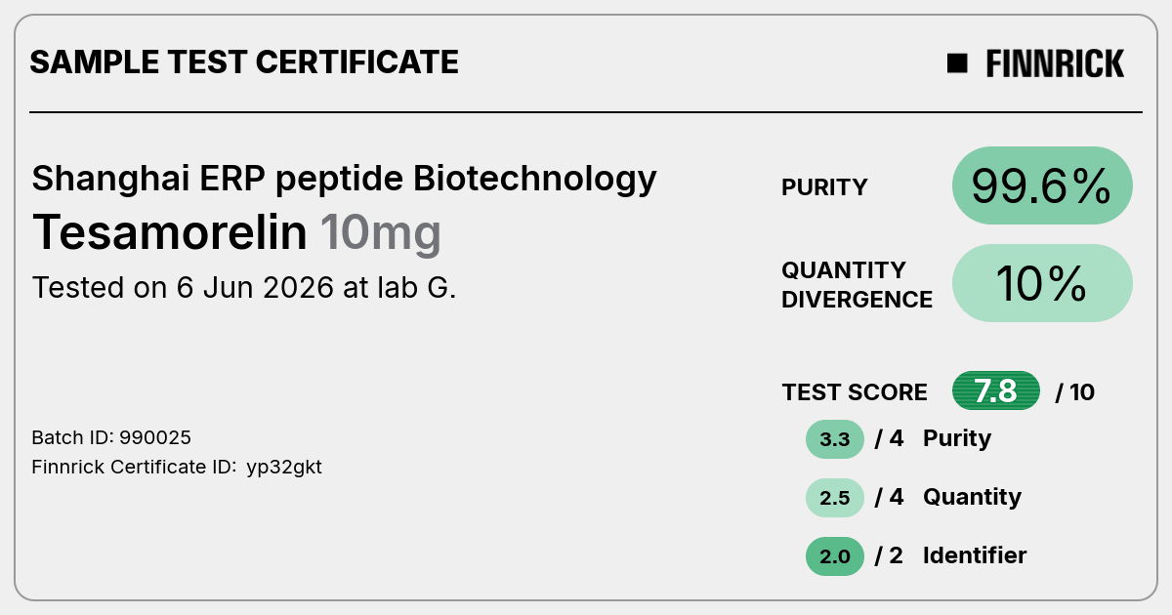Select the 99.6% purity badge
This screenshot has width=1172, height=615.
point(1042,185)
